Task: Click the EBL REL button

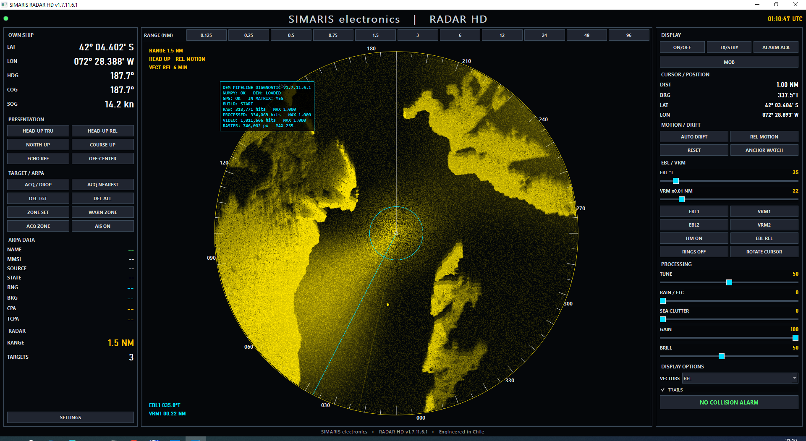Action: [764, 238]
